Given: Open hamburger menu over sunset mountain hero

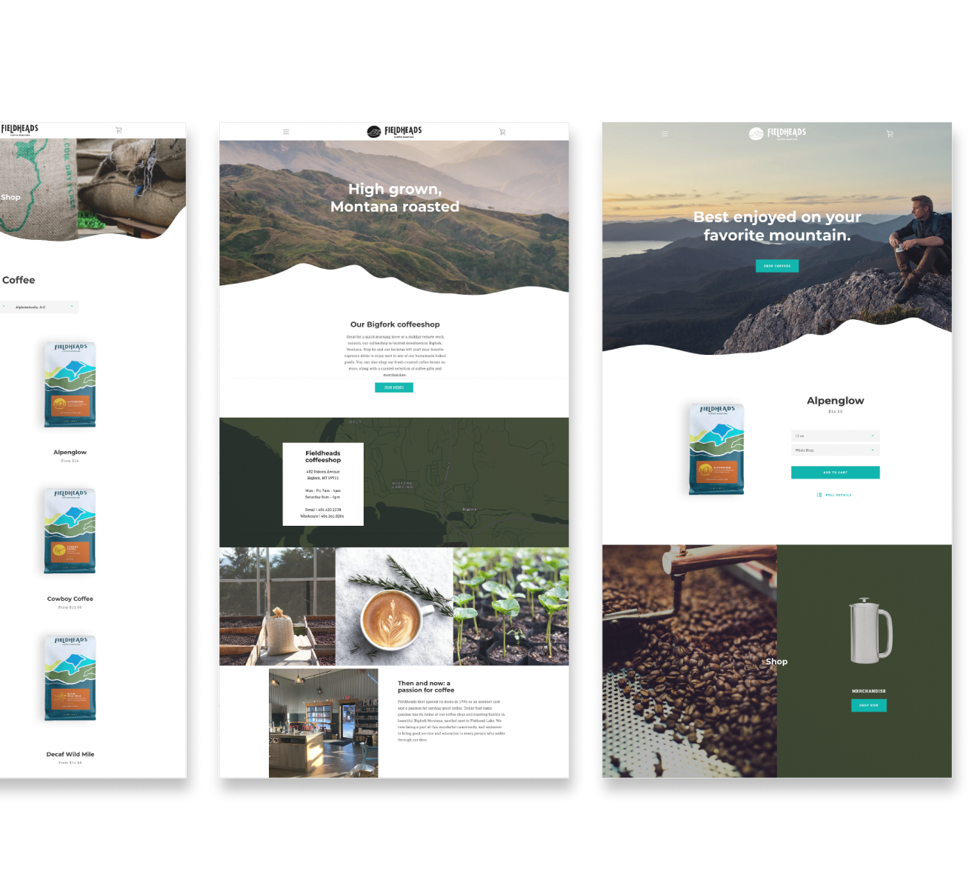Looking at the screenshot, I should point(665,134).
